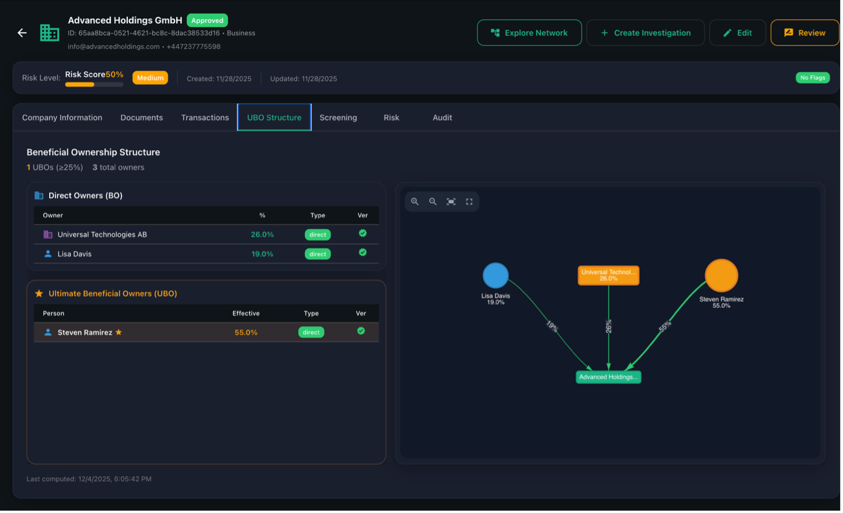
Task: Click the Risk Score progress bar
Action: tap(93, 83)
